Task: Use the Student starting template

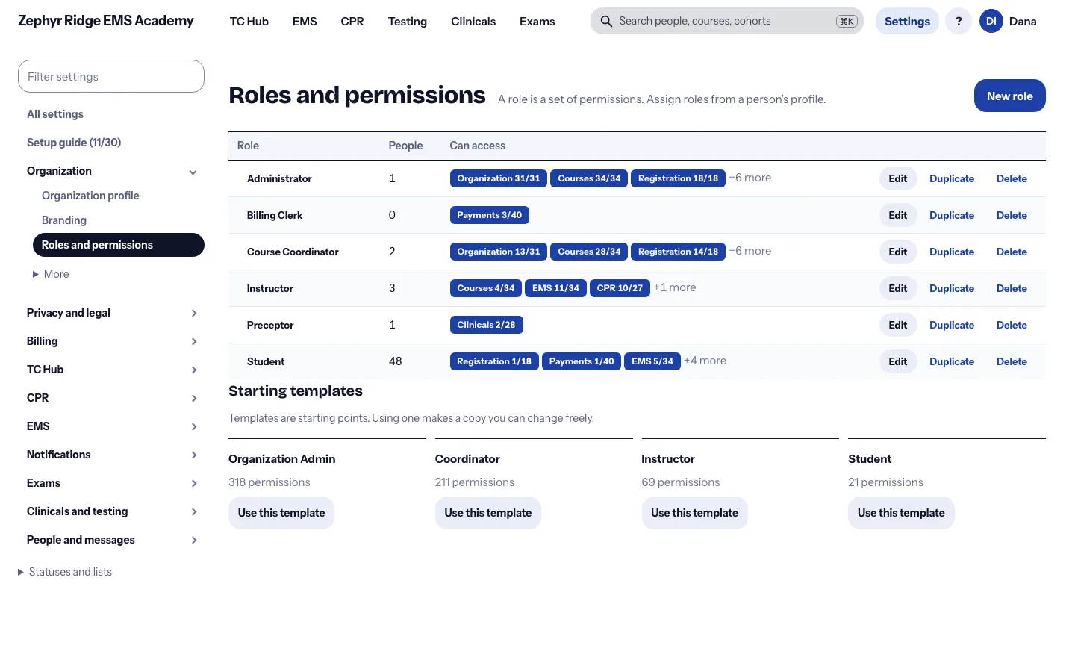Action: tap(901, 513)
